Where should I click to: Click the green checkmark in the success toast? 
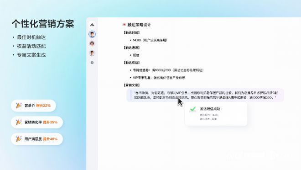(x=193, y=109)
